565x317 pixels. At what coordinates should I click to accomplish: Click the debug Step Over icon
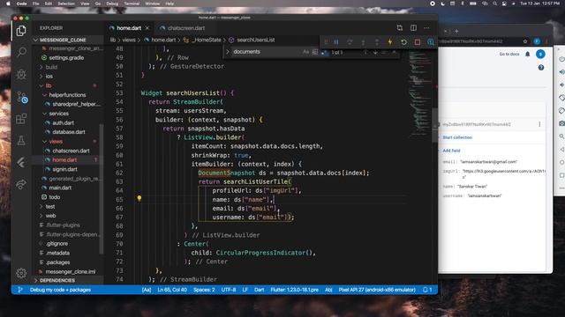tap(350, 42)
